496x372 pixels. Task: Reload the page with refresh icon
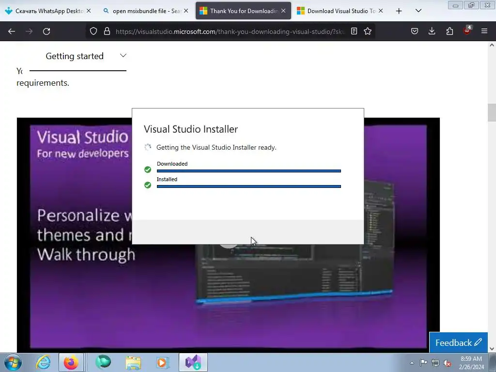46,31
